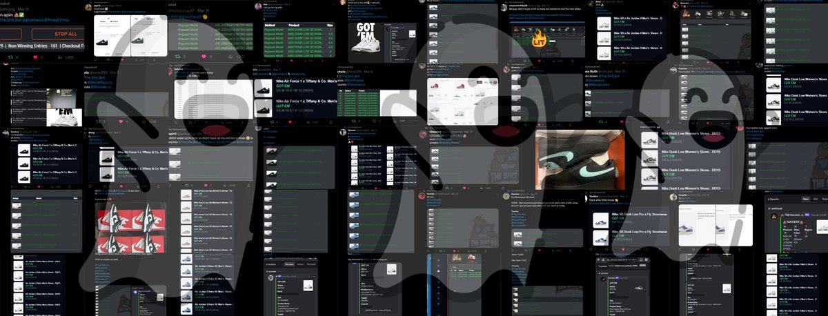Select the New tab in search results
The width and height of the screenshot is (828, 316).
click(x=805, y=198)
